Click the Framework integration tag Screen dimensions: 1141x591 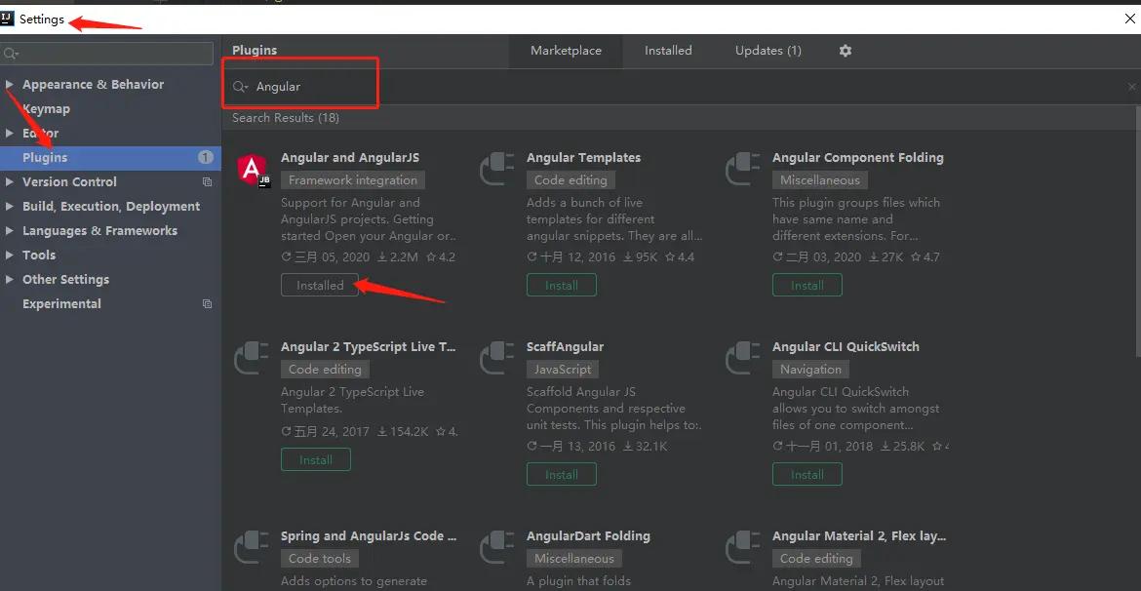point(353,180)
